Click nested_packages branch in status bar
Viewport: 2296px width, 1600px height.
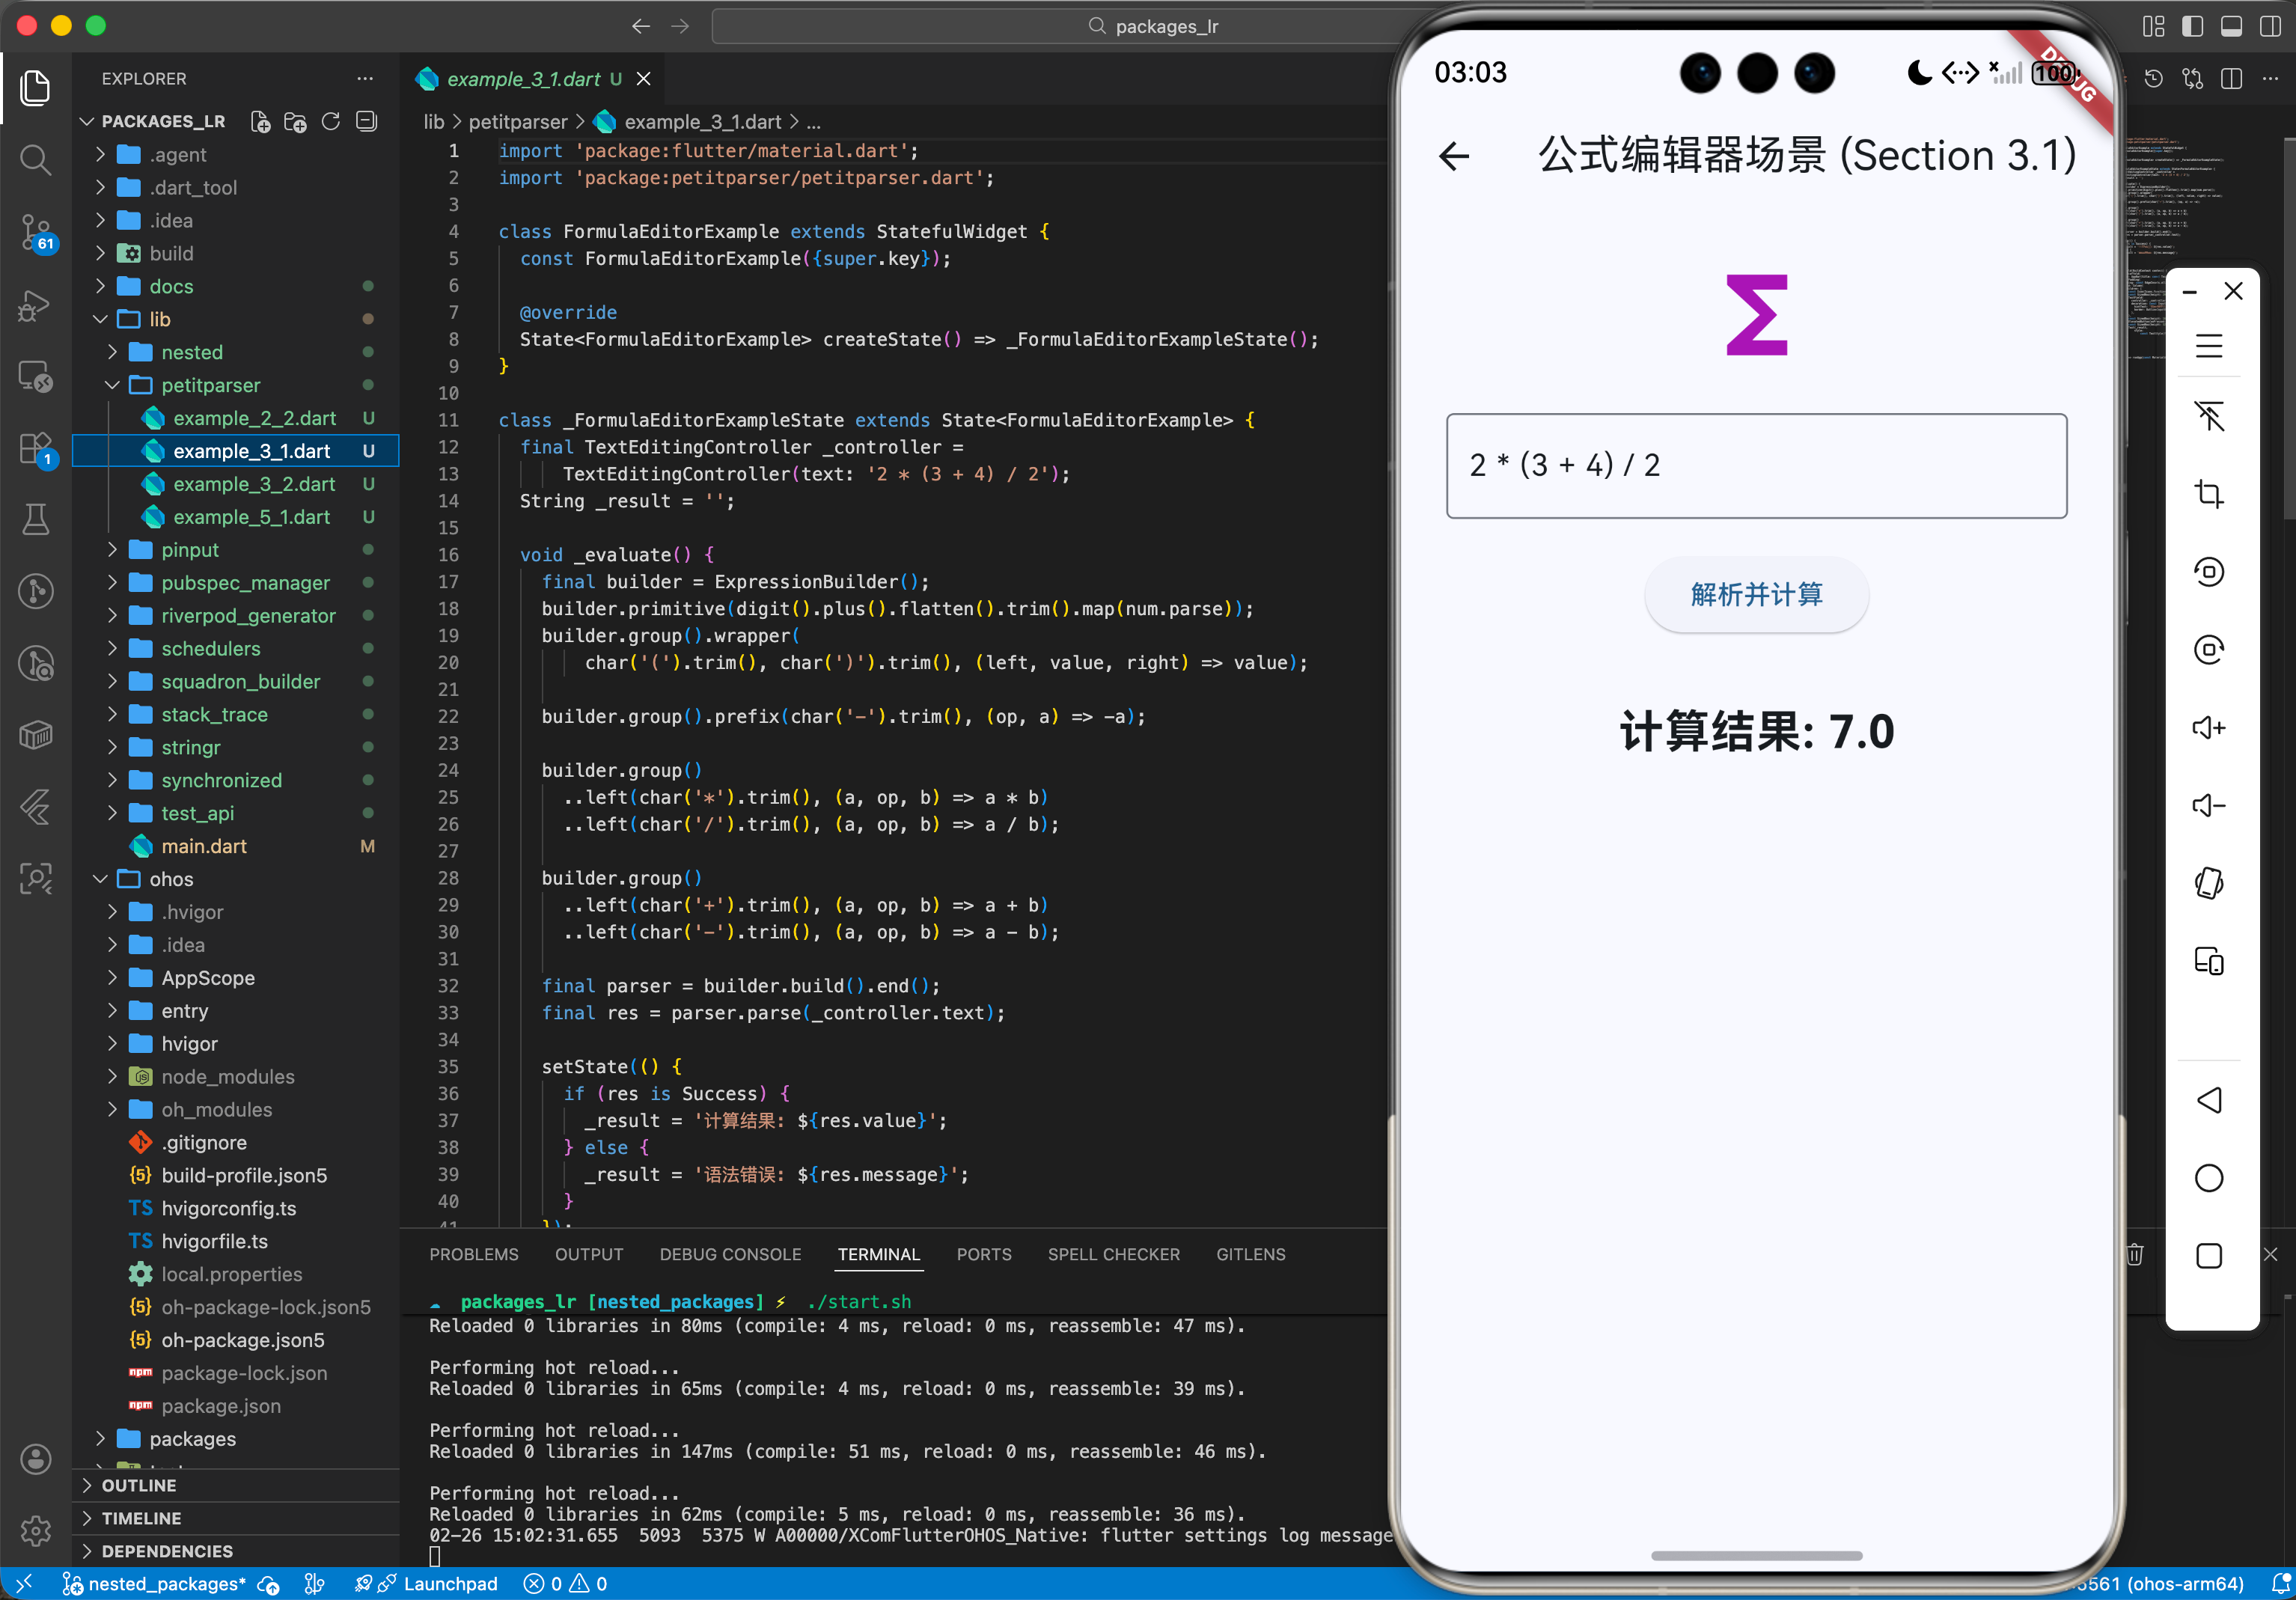coord(155,1584)
